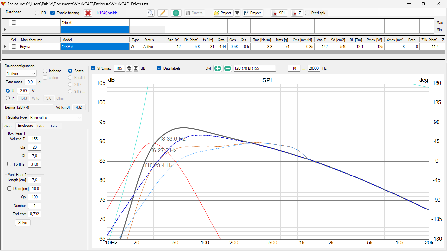Viewport: 447px width, 251px height.
Task: Click the lower frequency limit field 10
Action: coord(294,68)
